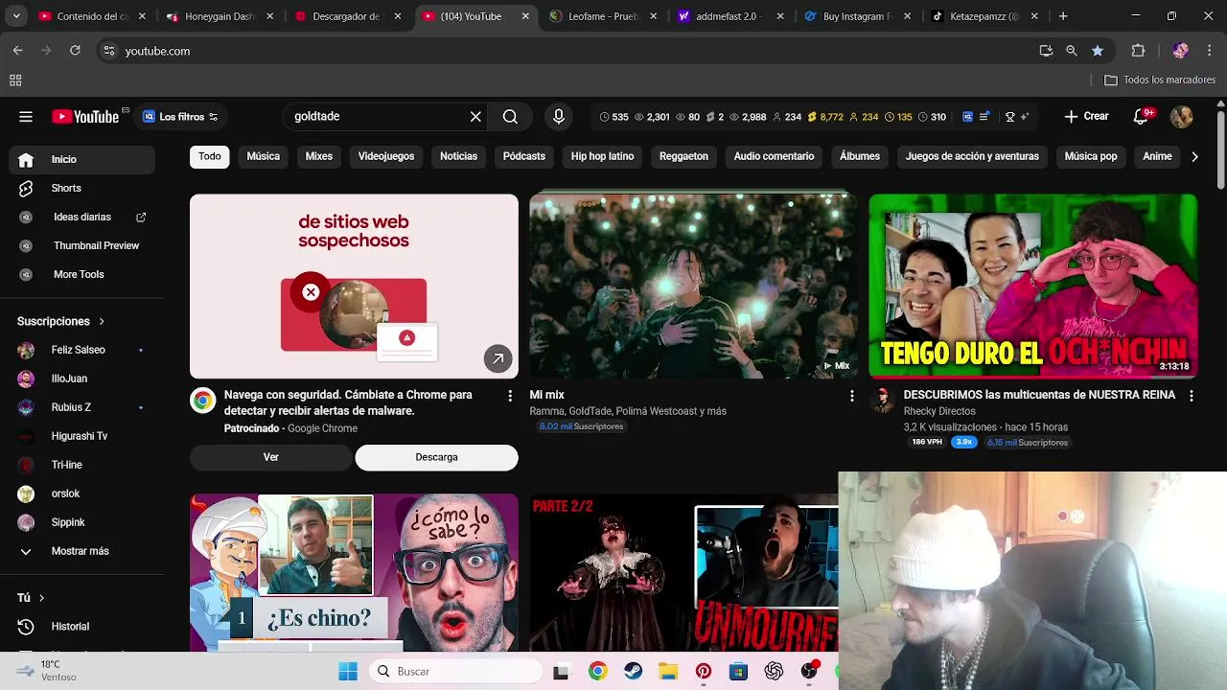The width and height of the screenshot is (1227, 690).
Task: Click the vidIQ trophy icon
Action: (x=1009, y=117)
